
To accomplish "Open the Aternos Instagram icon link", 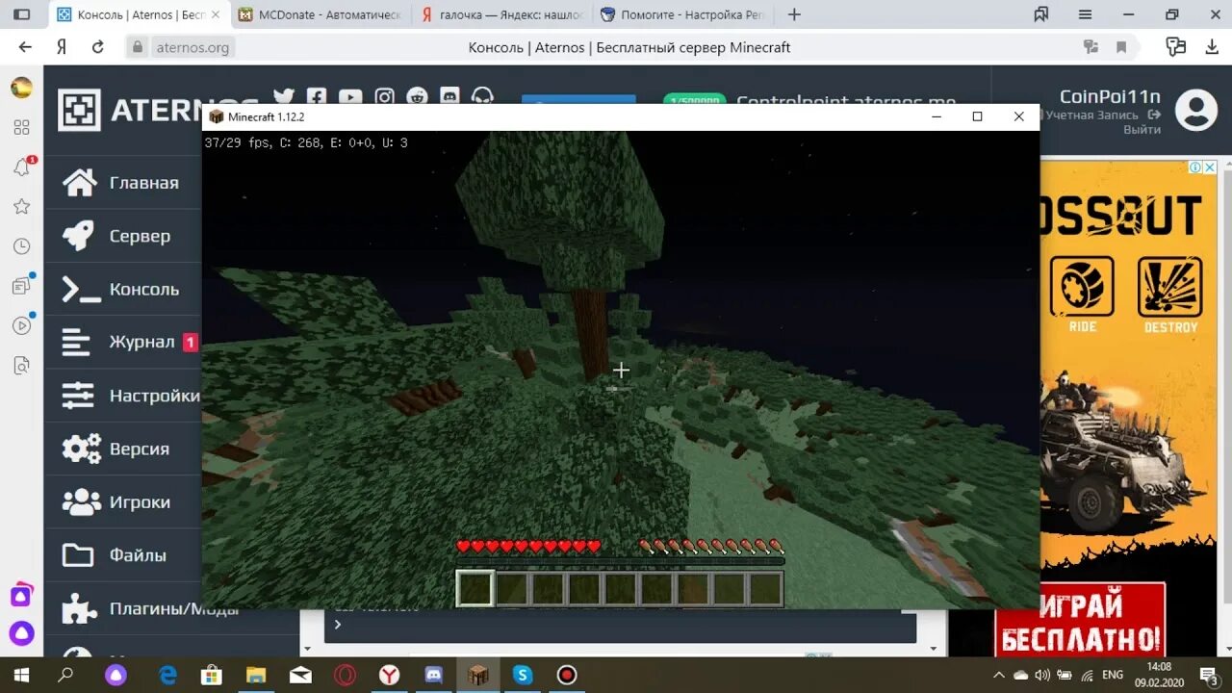I will 385,97.
